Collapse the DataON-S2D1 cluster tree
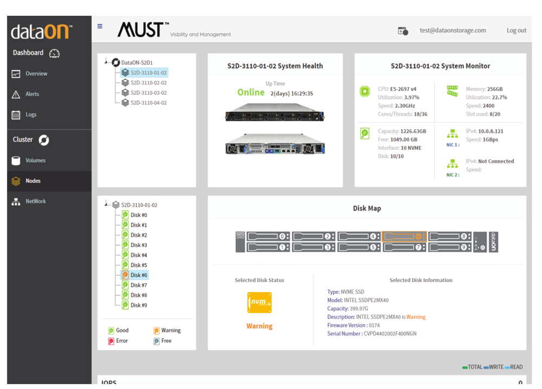Image resolution: width=542 pixels, height=389 pixels. pos(106,62)
